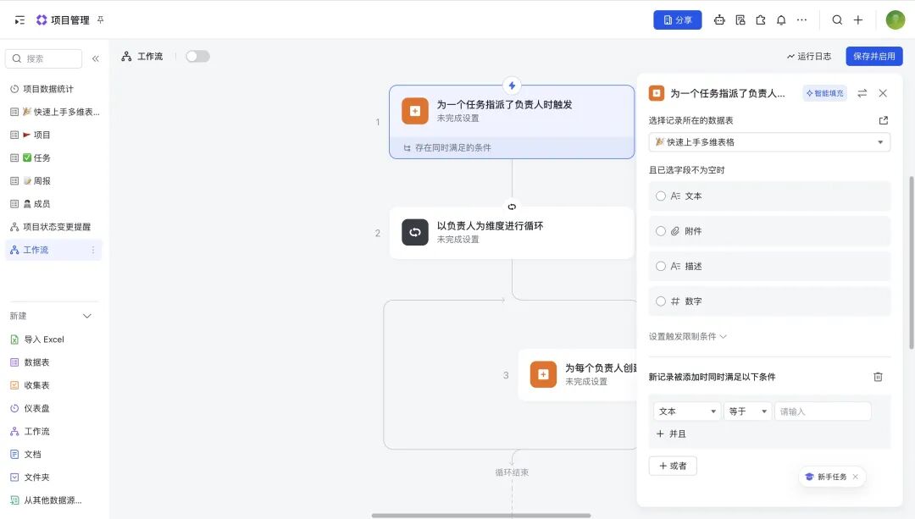Image resolution: width=915 pixels, height=519 pixels.
Task: Delete the condition group with trash icon
Action: point(878,377)
